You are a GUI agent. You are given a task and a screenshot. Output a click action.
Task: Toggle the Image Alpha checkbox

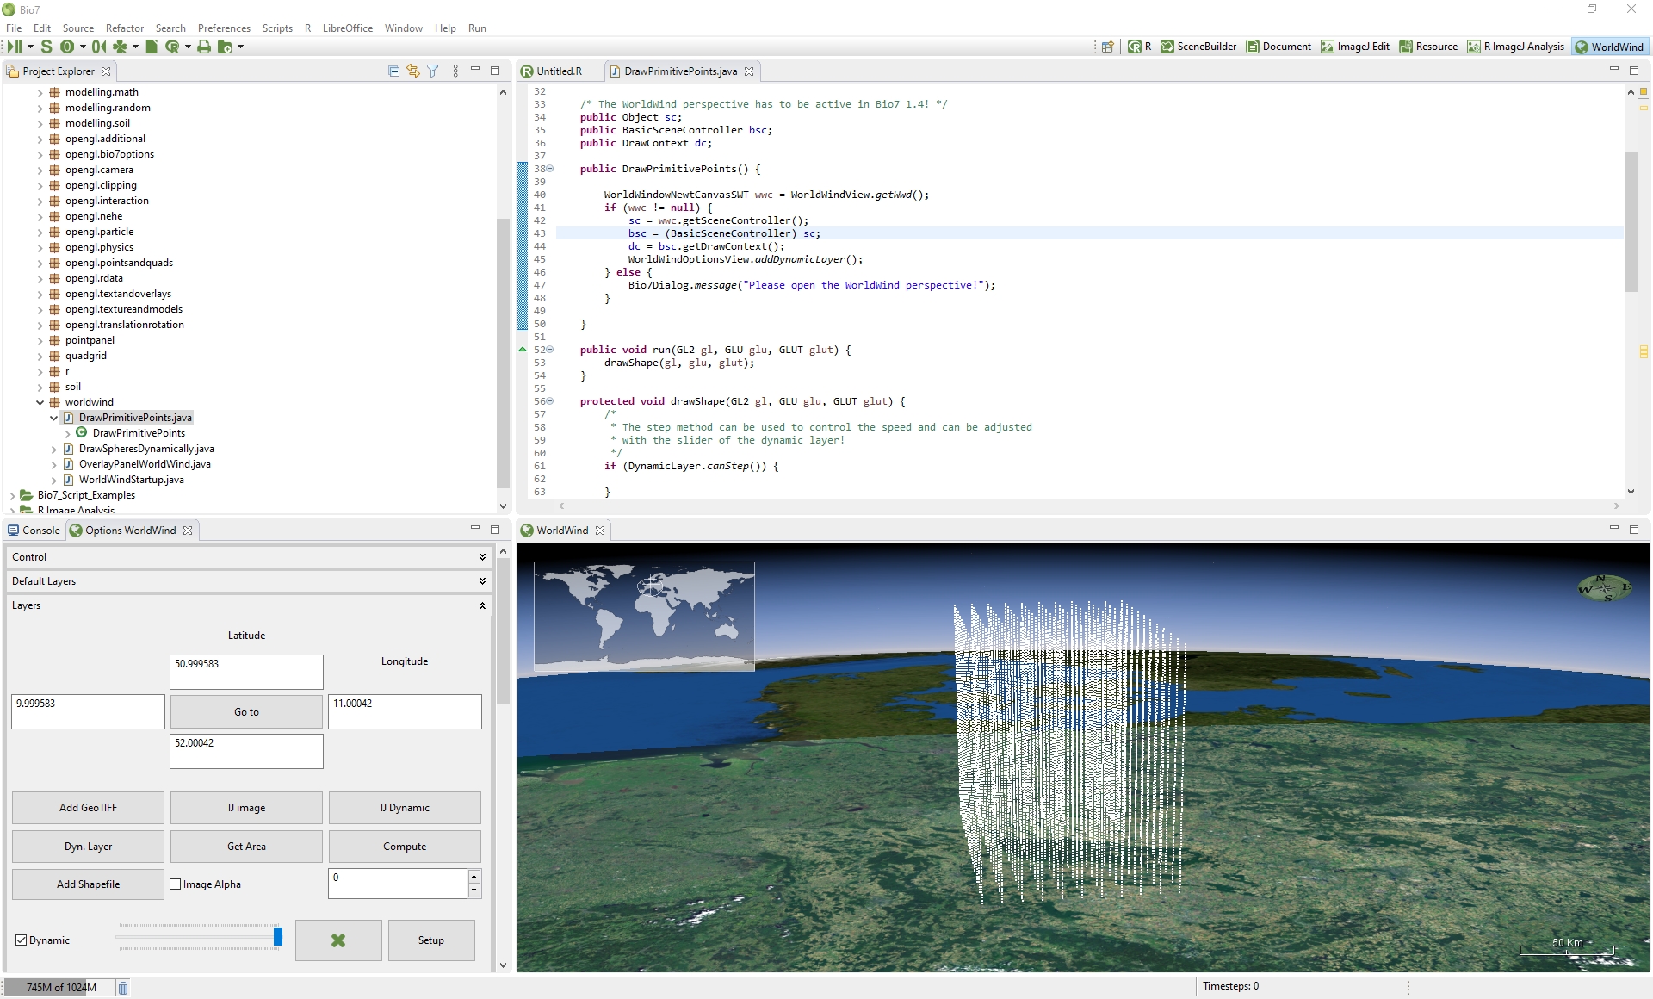[176, 884]
